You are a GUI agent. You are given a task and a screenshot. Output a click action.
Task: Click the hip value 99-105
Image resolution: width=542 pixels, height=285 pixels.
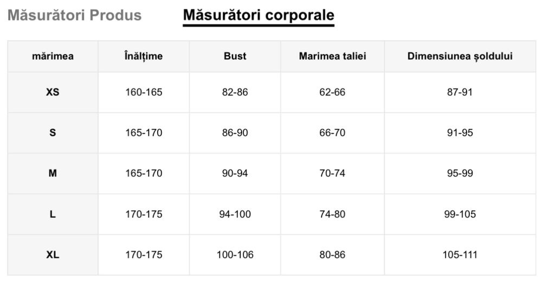(x=460, y=214)
